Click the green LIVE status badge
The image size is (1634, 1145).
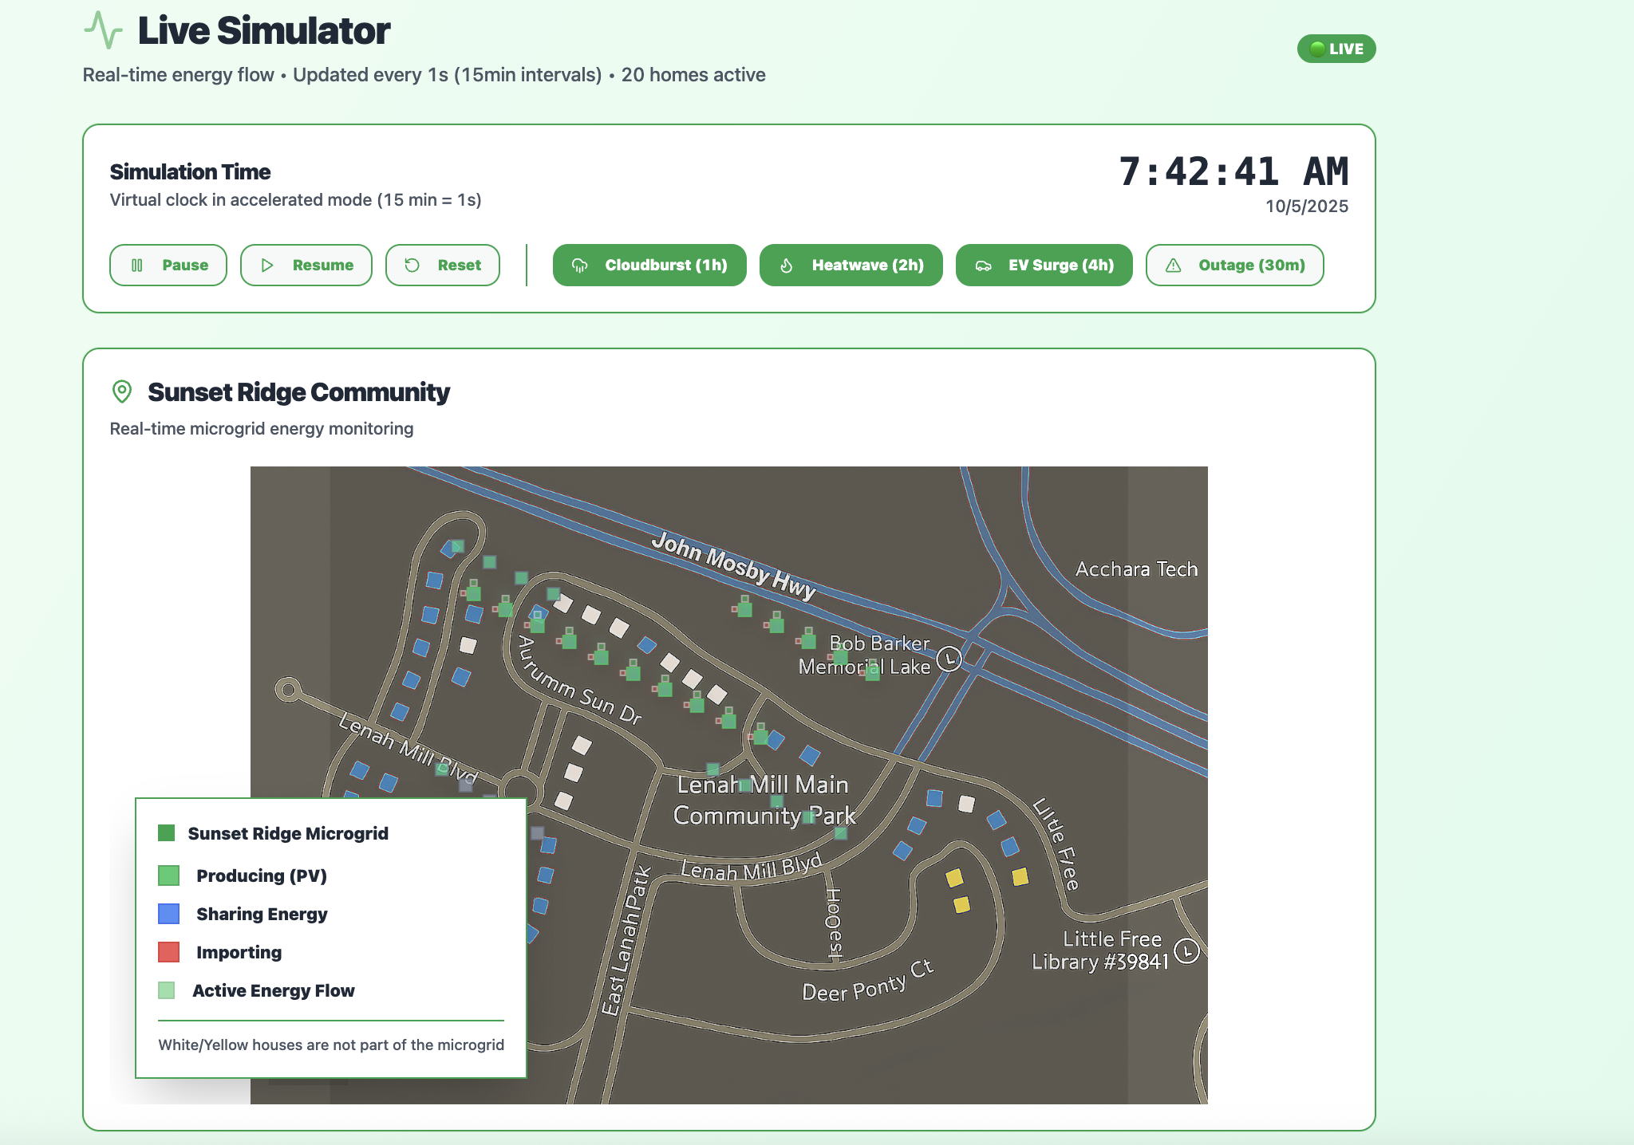click(x=1336, y=49)
